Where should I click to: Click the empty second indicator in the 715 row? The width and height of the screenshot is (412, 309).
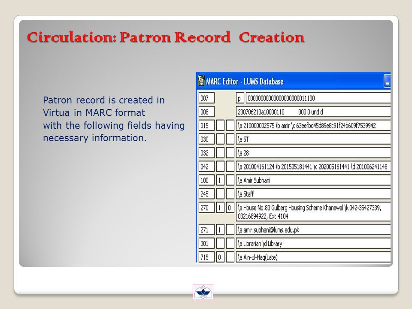(x=230, y=257)
